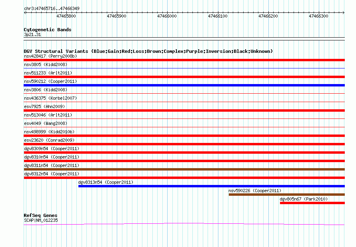Open dgv8312n54 (Cooper2011) label
Viewport: 356px width, 247px height.
52,174
